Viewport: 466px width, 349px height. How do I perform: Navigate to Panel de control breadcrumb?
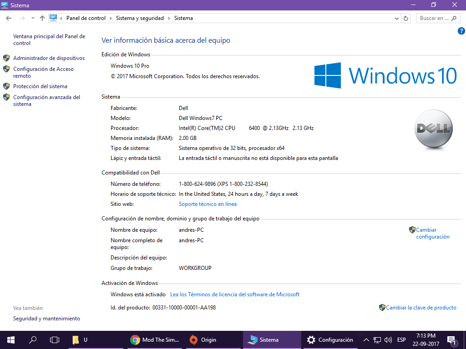pos(86,18)
